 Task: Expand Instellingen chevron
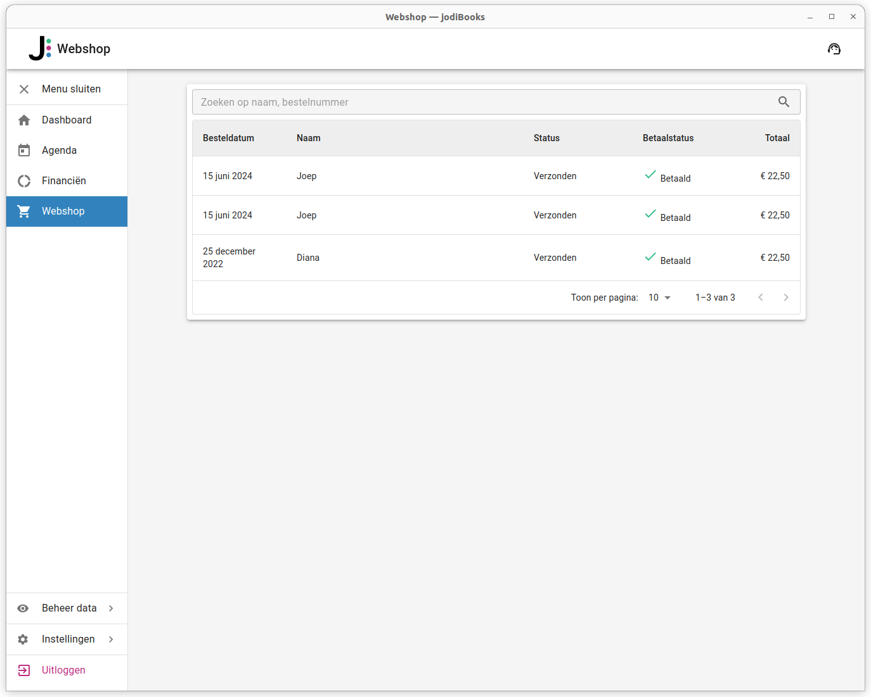point(111,639)
